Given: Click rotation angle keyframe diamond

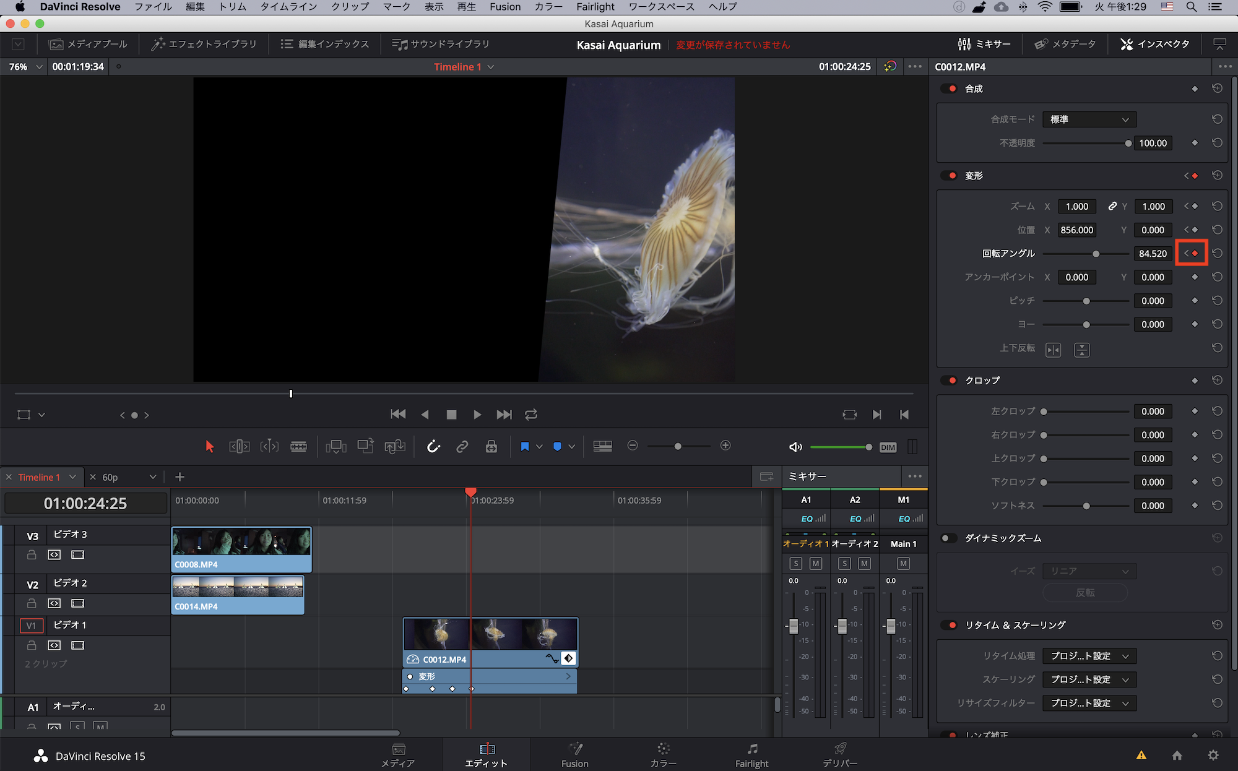Looking at the screenshot, I should pos(1195,253).
